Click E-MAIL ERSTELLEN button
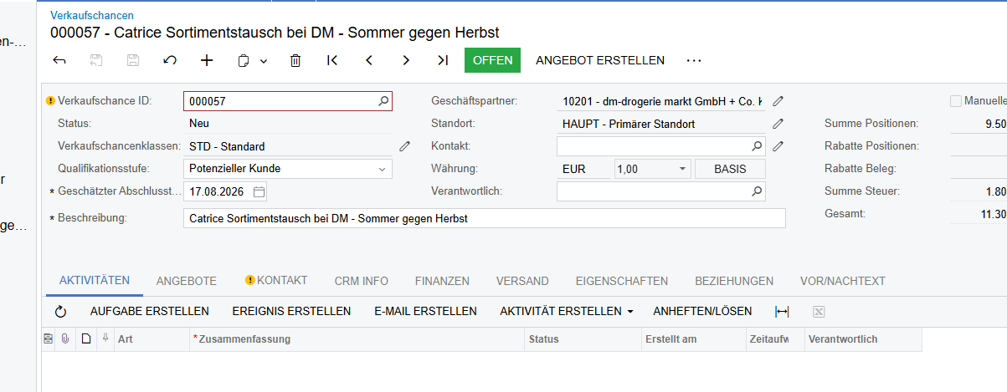Viewport: 1007px width, 392px height. 425,311
